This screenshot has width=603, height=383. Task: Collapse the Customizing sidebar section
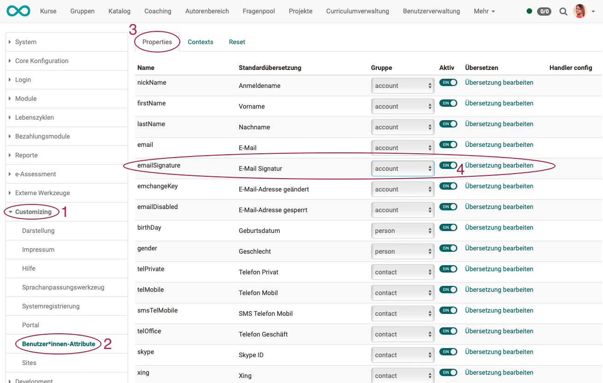click(x=33, y=212)
